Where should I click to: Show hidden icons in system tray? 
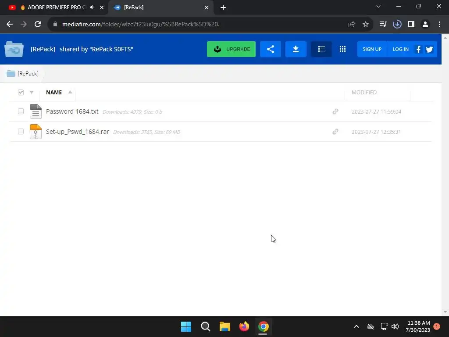[356, 326]
